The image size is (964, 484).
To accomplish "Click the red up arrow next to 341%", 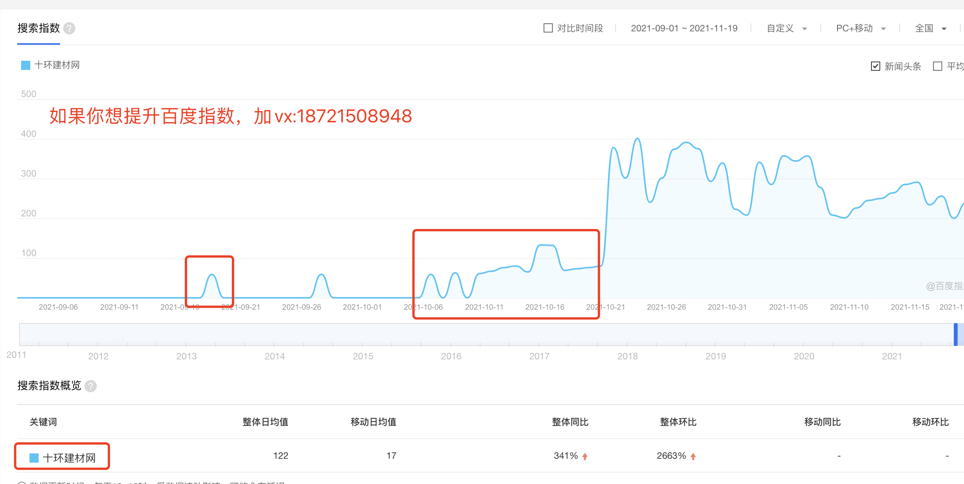I will coord(585,456).
